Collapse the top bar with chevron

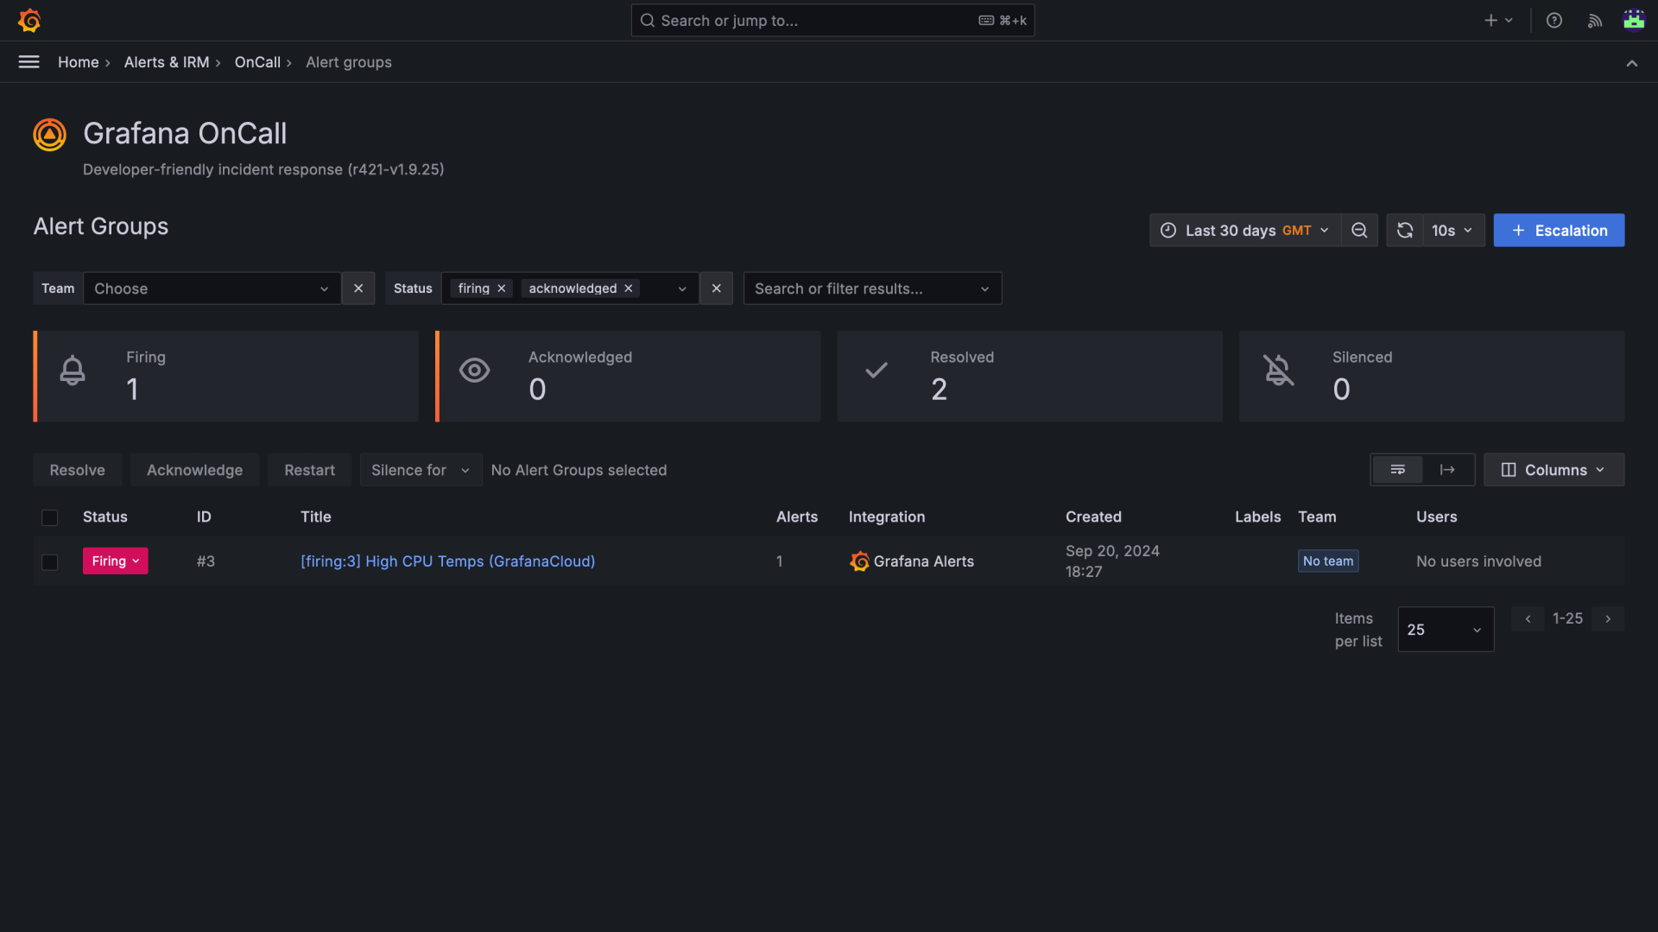[1631, 63]
